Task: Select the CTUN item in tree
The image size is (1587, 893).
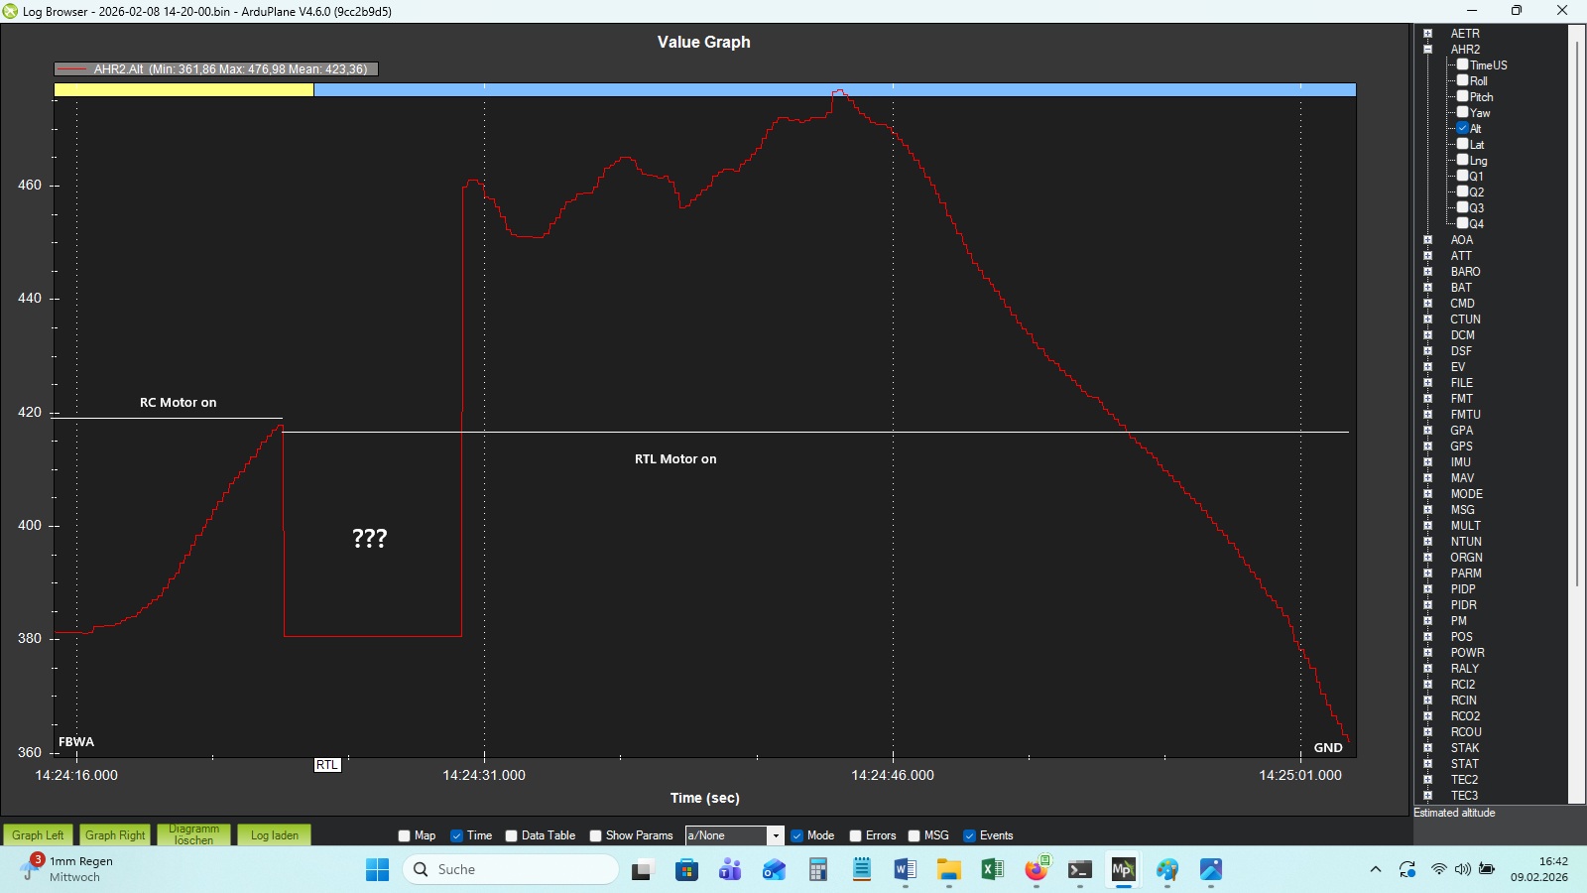Action: [1465, 319]
